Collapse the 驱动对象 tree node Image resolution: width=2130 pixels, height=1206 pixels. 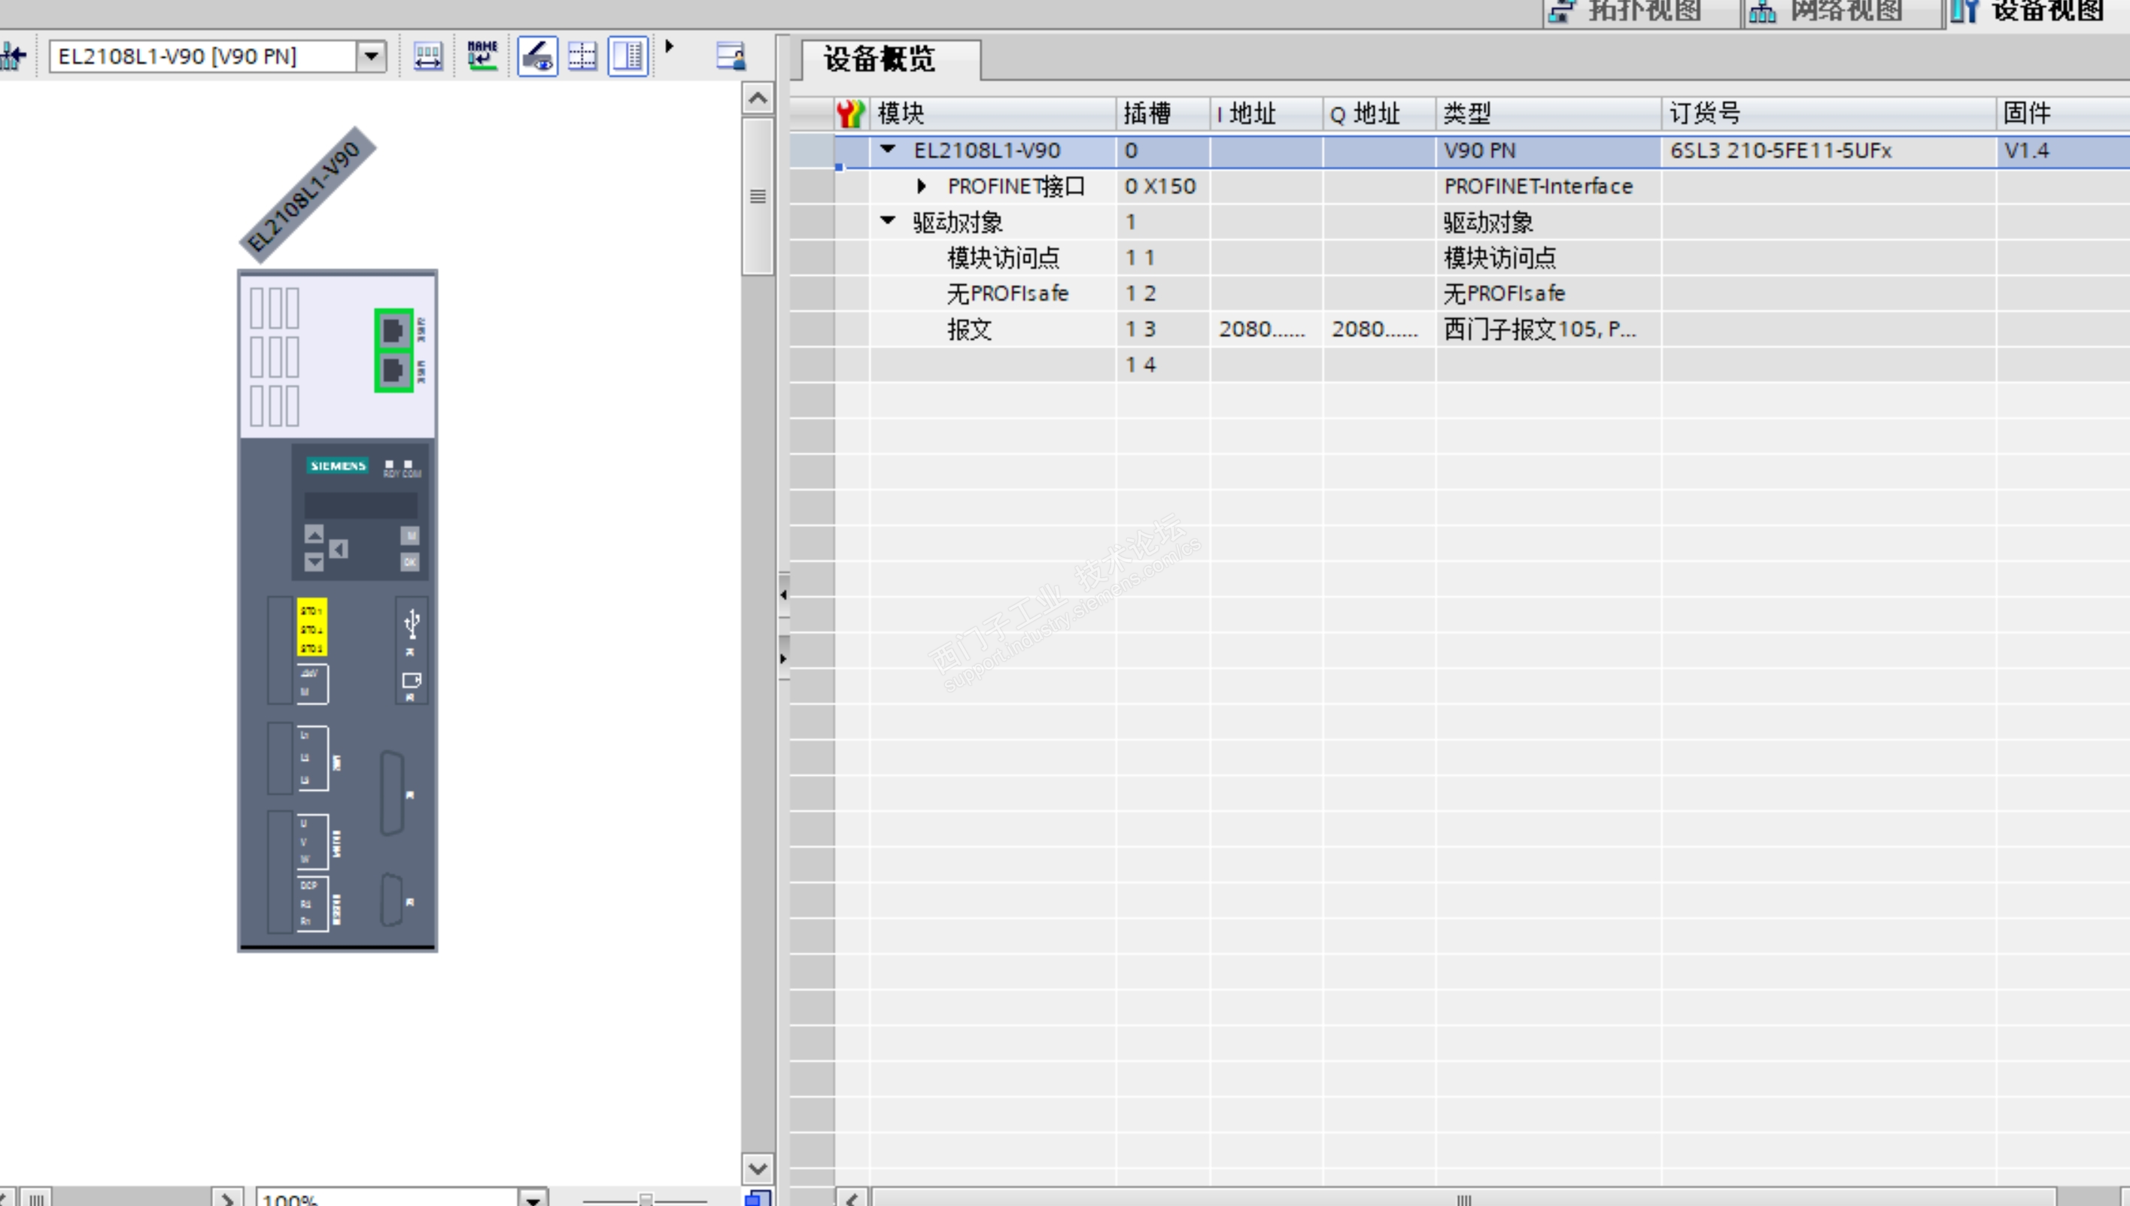[x=888, y=221]
